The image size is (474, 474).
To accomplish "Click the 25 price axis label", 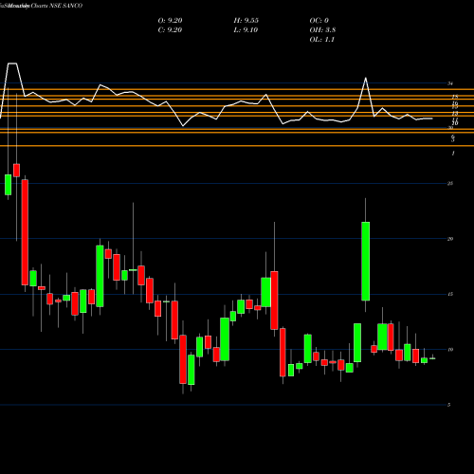I will point(450,184).
